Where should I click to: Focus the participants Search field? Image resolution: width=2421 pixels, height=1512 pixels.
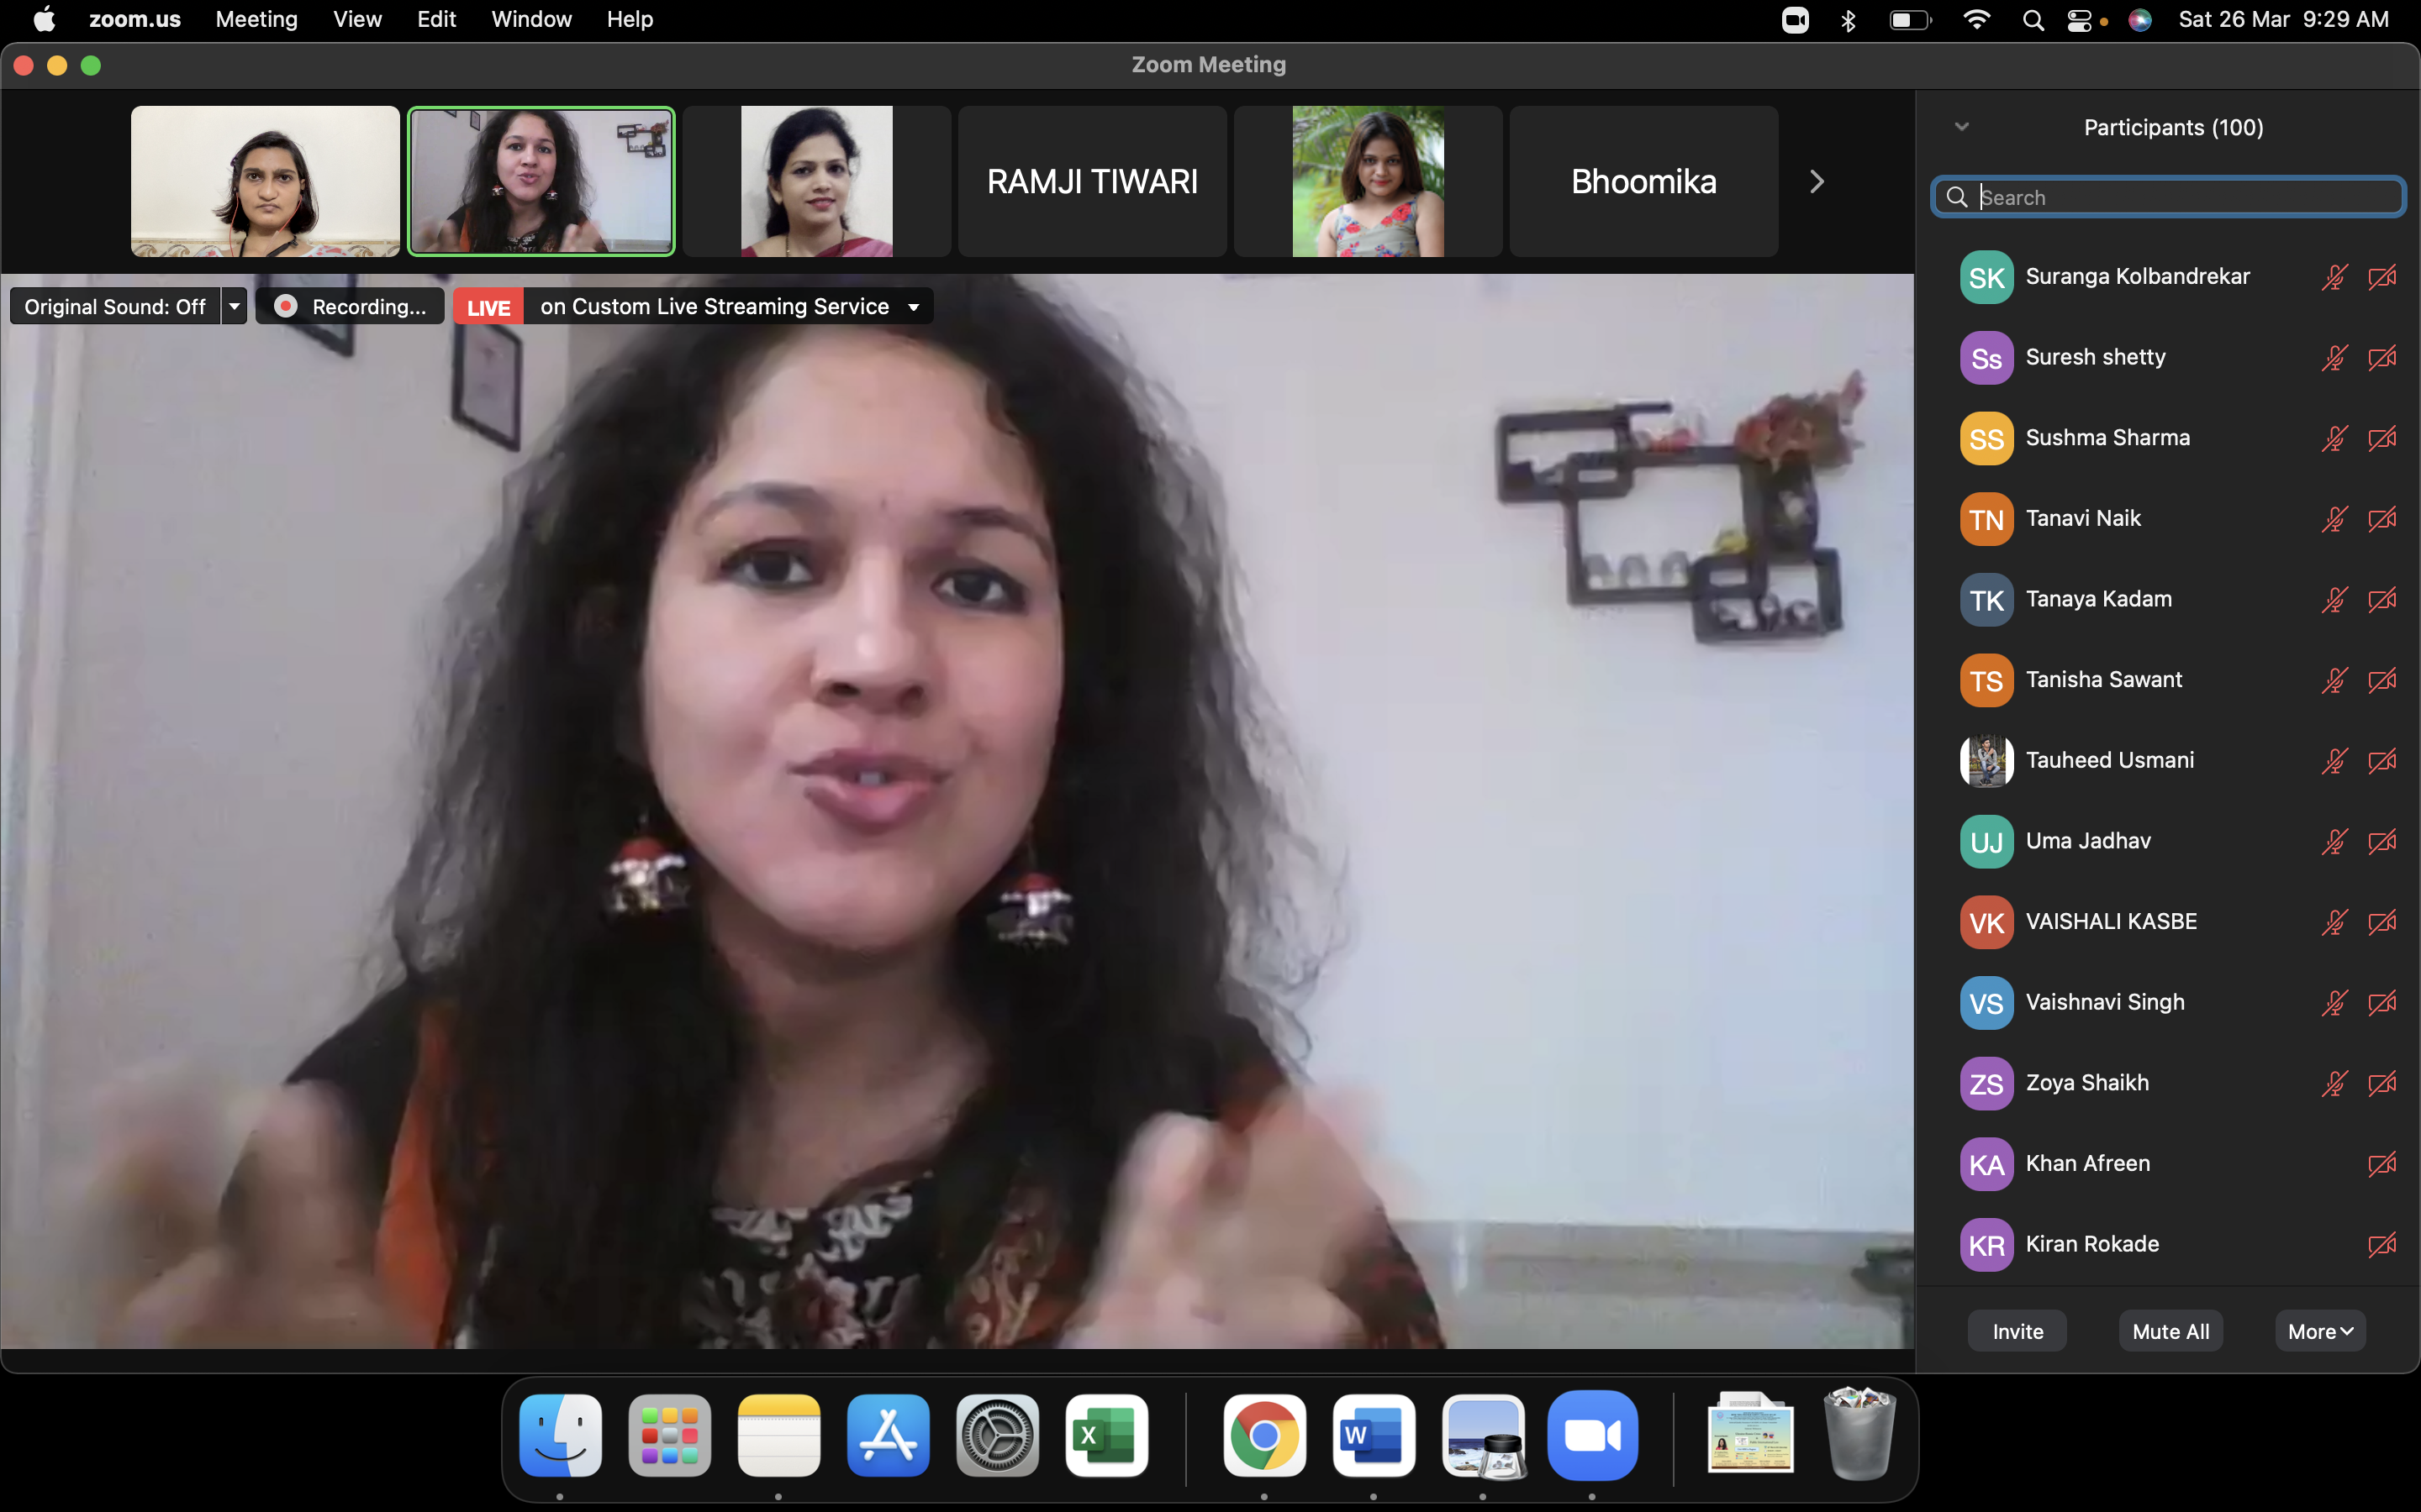click(x=2168, y=197)
